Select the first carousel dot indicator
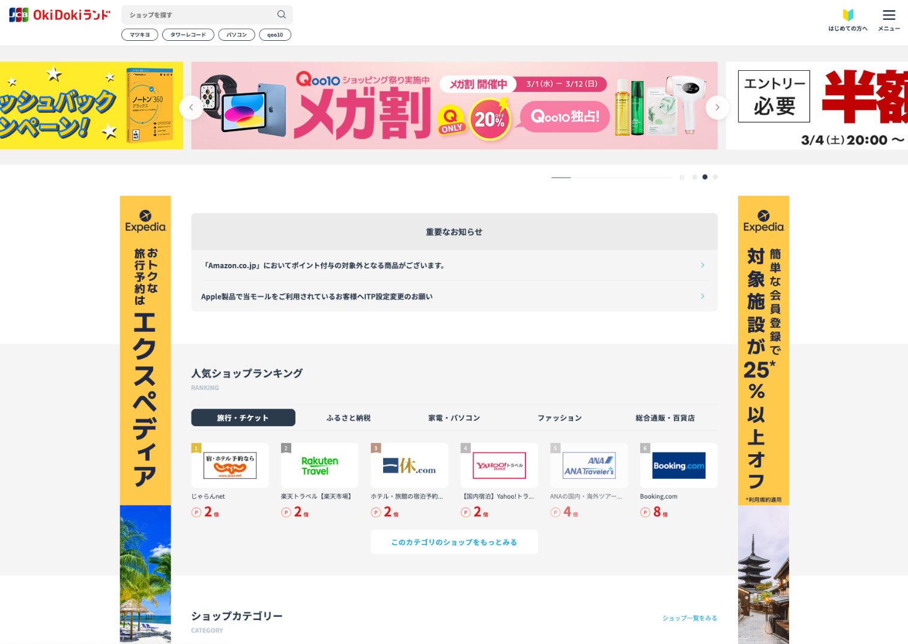Screen dimensions: 908x644 [x=695, y=177]
